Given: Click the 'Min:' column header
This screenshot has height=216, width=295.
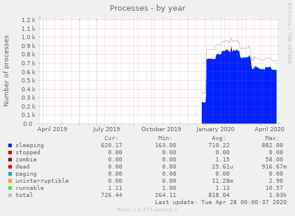Looking at the screenshot, I should click(x=165, y=138).
